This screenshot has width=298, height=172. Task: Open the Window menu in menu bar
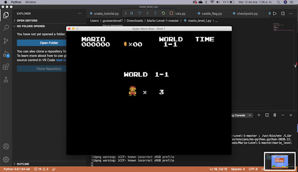[30, 2]
